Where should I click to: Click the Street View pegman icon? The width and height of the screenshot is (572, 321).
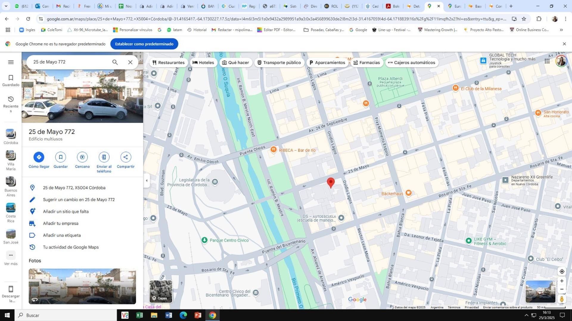click(562, 299)
